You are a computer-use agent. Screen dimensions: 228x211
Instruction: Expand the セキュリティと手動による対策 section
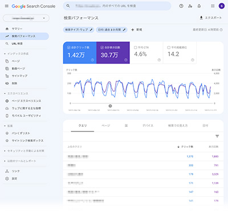5,151
